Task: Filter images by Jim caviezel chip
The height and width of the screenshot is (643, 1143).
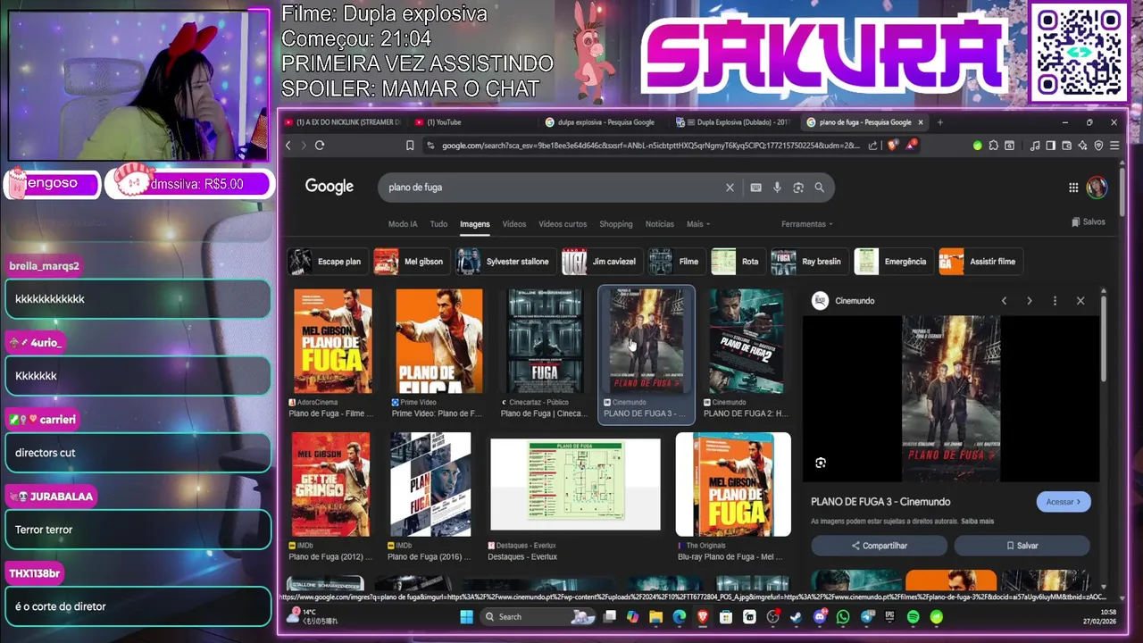Action: tap(601, 262)
